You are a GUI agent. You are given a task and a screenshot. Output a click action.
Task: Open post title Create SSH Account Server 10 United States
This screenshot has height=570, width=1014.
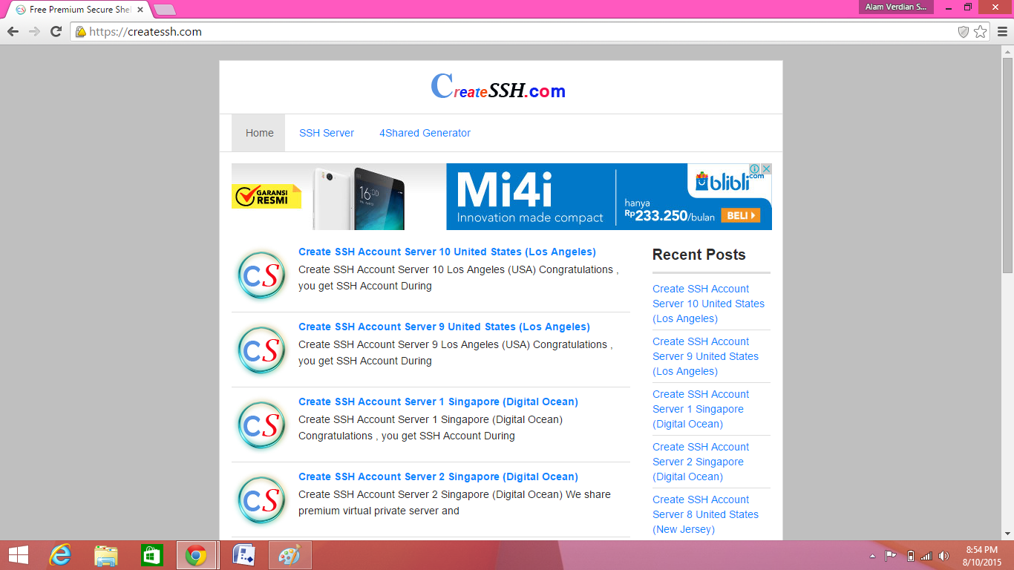coord(447,252)
